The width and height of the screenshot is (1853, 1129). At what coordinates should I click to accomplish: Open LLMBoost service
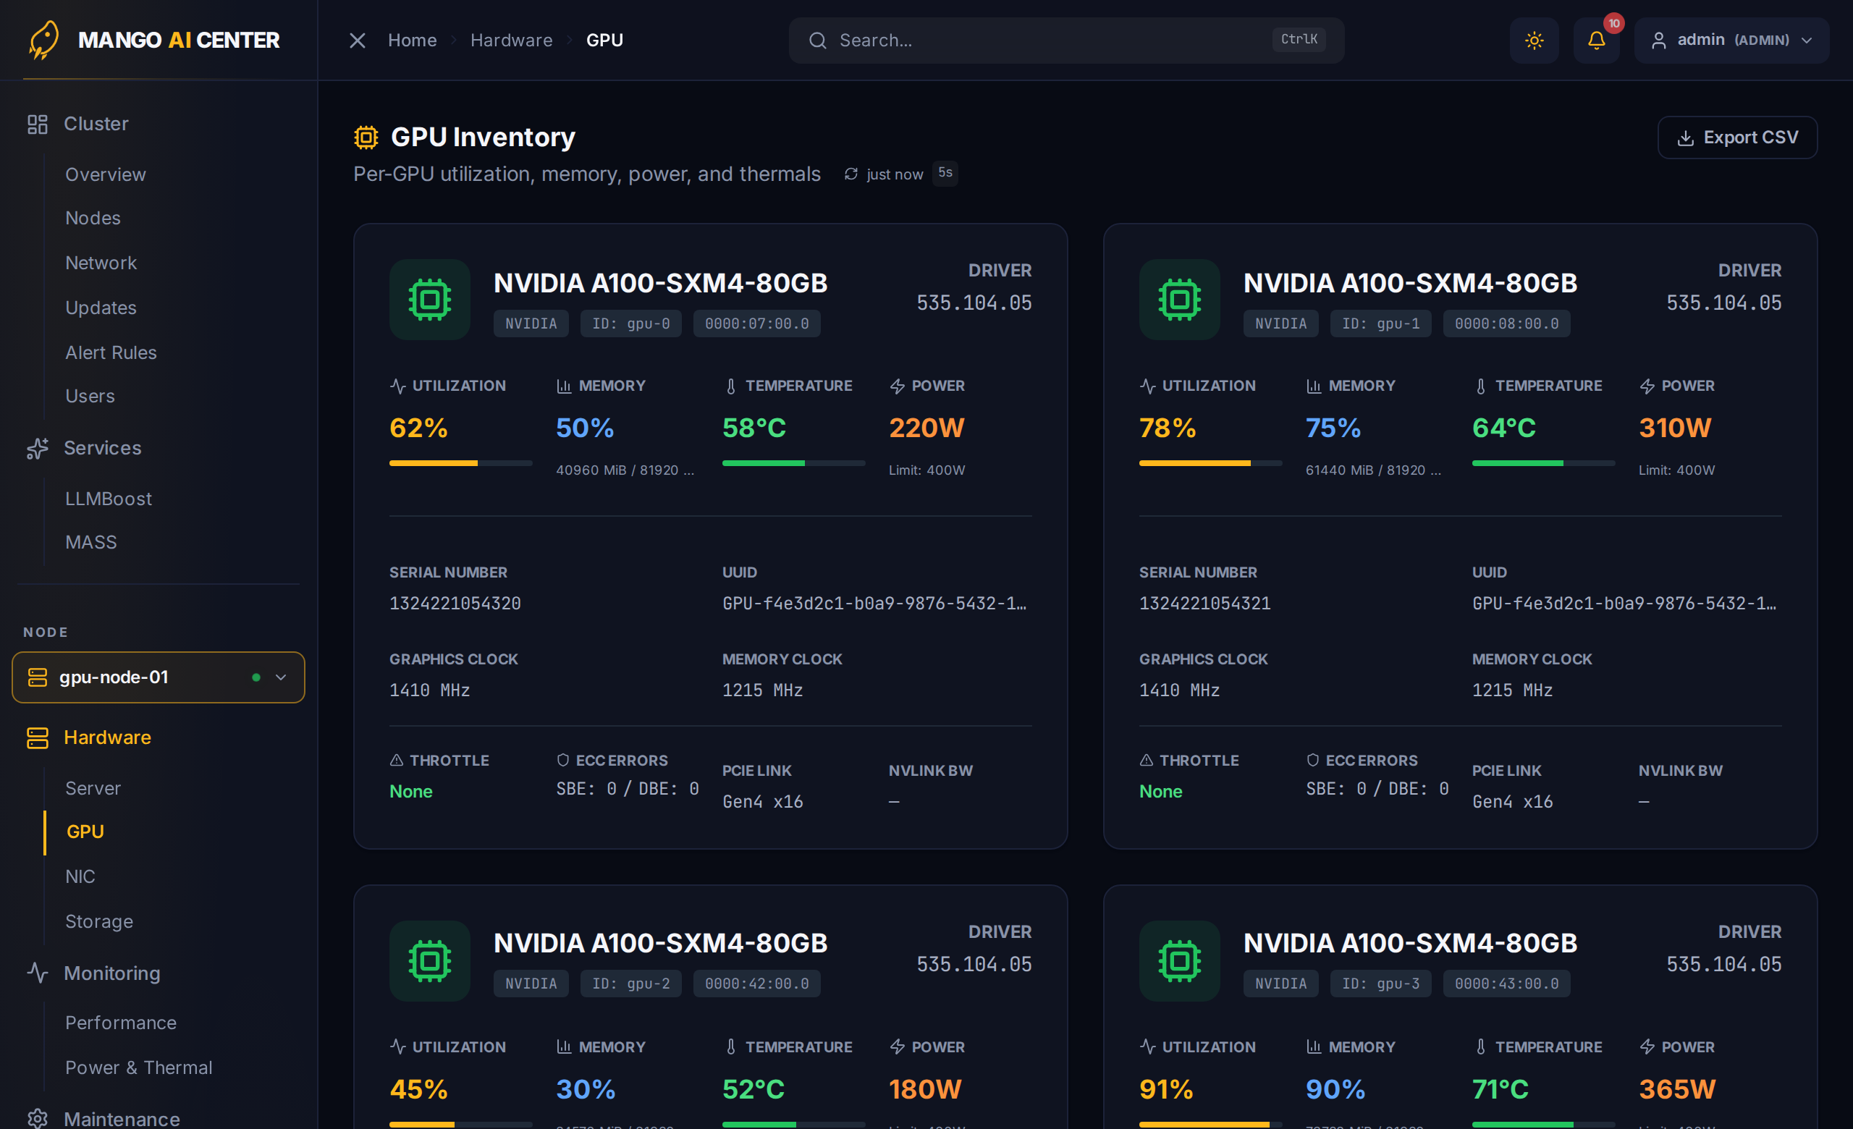(109, 499)
